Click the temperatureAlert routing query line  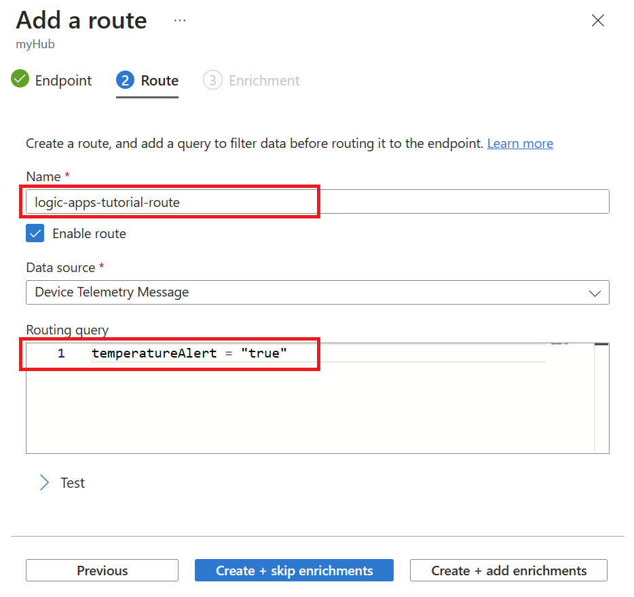[x=190, y=353]
